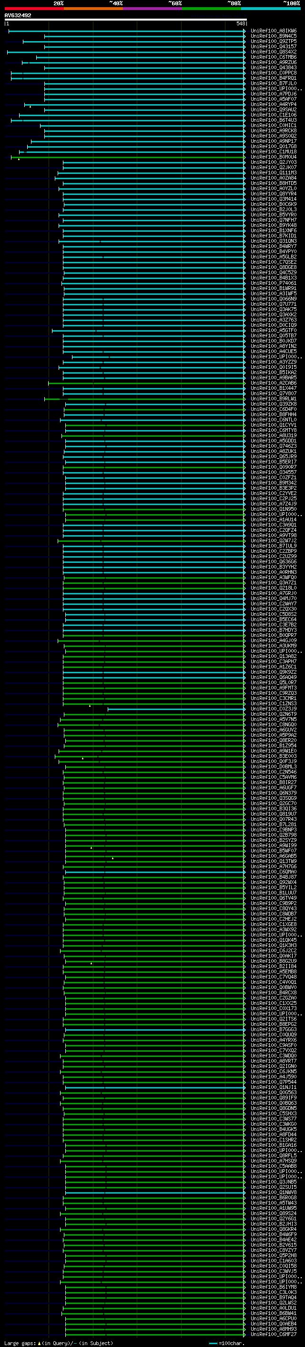Click hit label UniRef100_A8U319
The width and height of the screenshot is (305, 1347).
pos(274,435)
